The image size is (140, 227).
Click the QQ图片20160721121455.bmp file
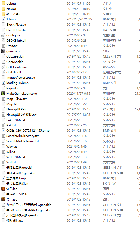(x=28, y=130)
